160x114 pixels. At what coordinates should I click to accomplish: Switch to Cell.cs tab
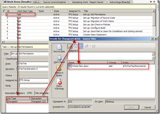(x=36, y=2)
